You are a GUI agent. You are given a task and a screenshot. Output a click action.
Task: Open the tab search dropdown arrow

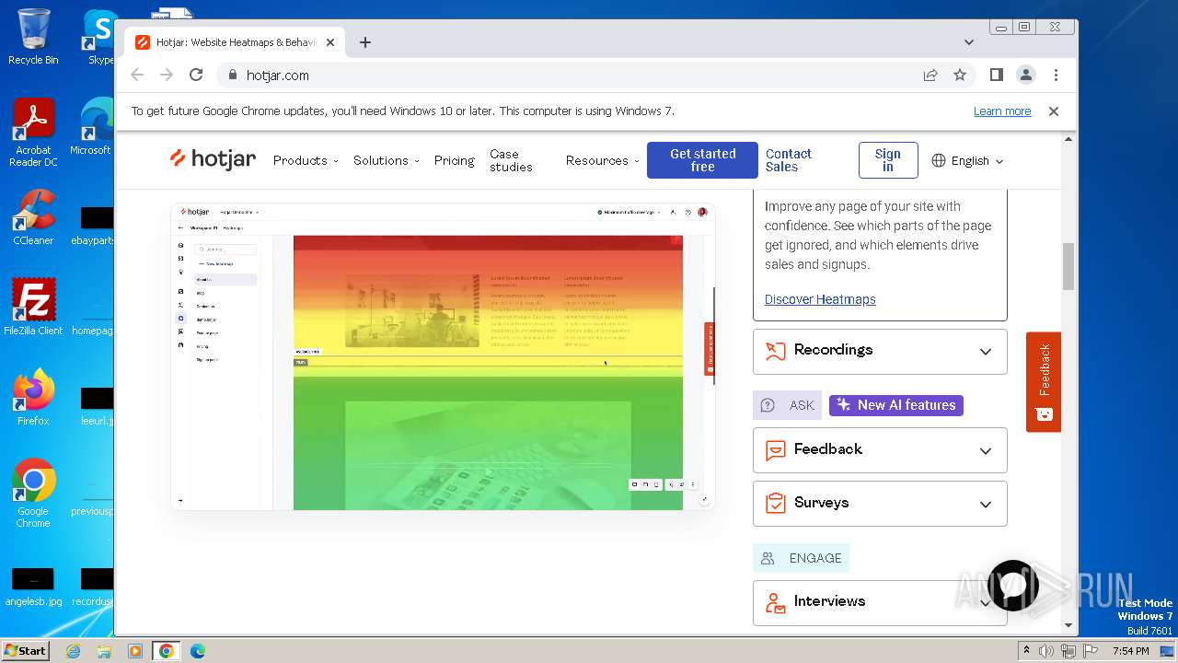[969, 42]
